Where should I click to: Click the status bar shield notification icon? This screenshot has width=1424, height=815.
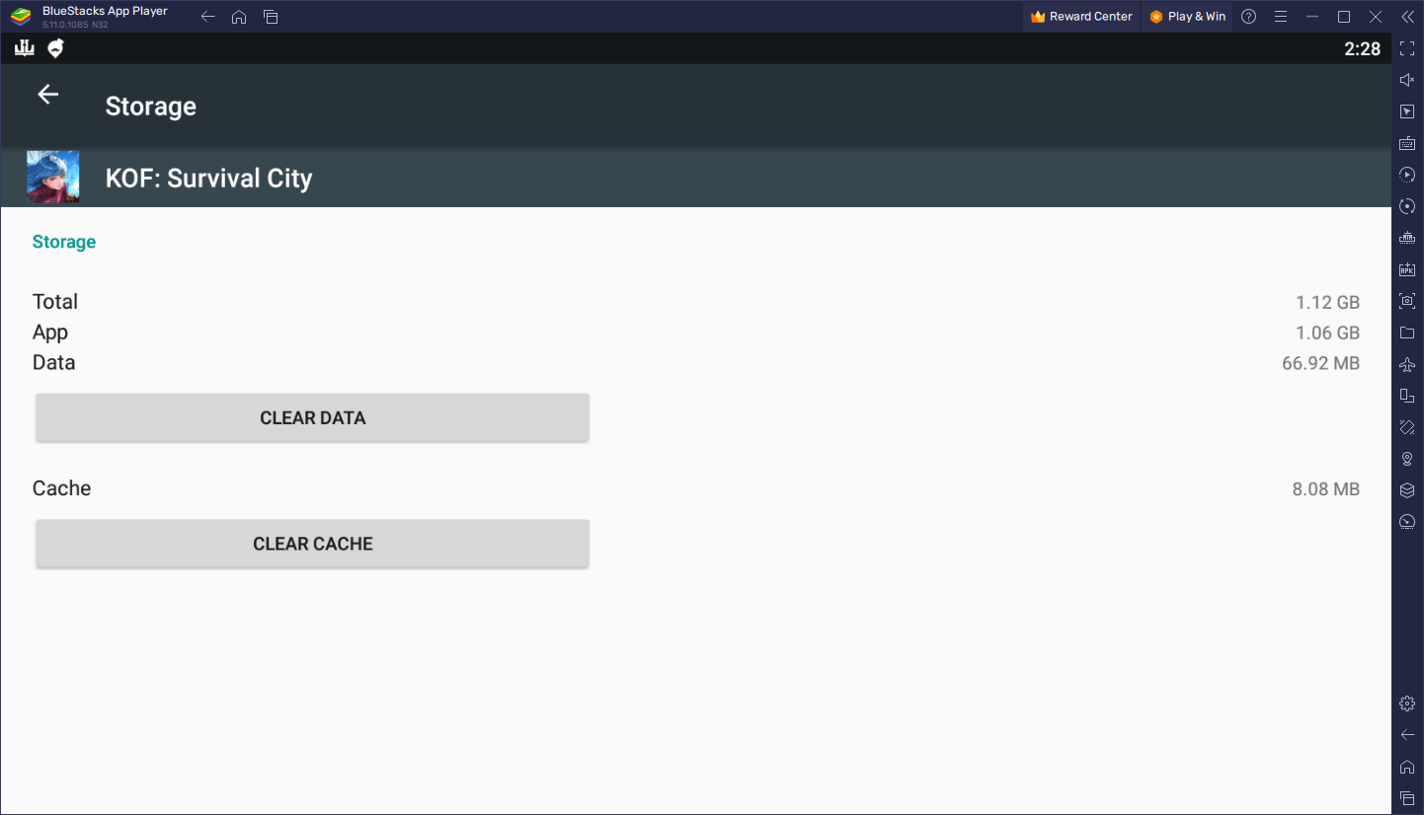56,48
